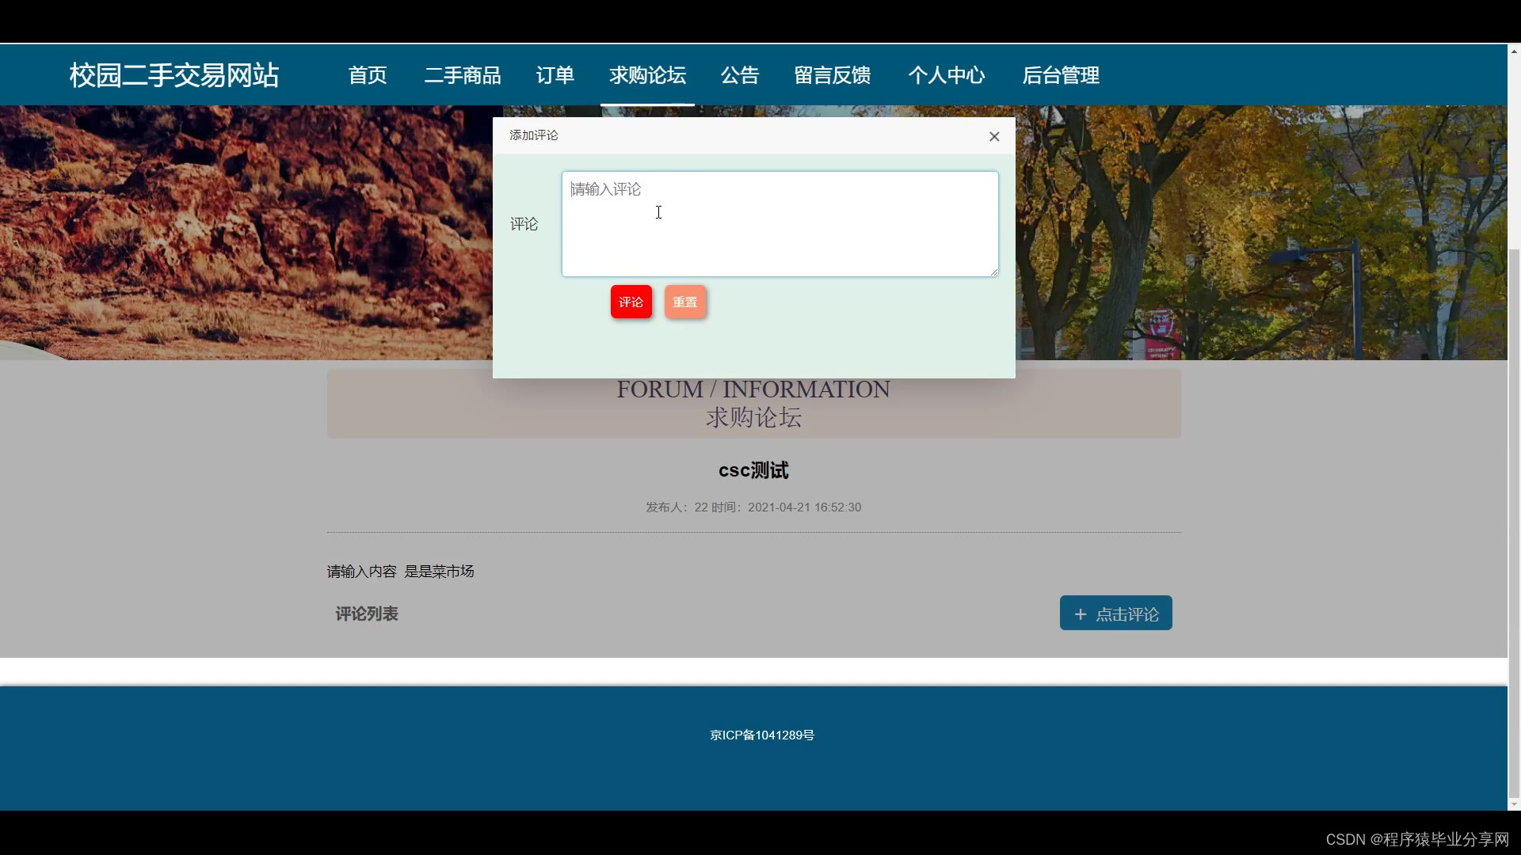Click the 请输入评论 comment textarea
This screenshot has height=855, width=1521.
tap(780, 224)
